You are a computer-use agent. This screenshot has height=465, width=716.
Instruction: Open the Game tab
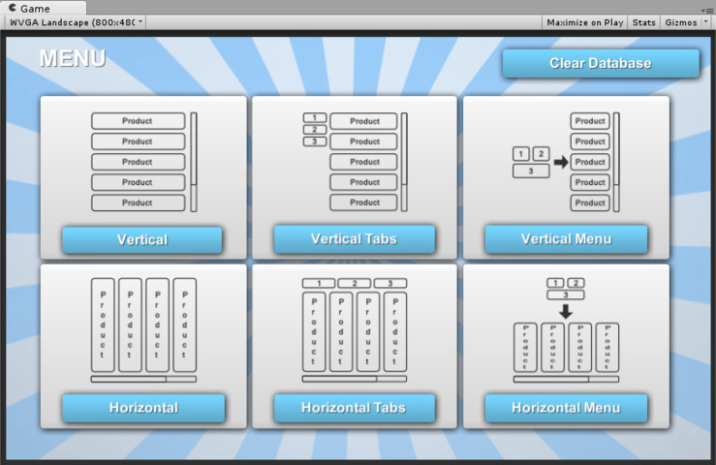44,8
